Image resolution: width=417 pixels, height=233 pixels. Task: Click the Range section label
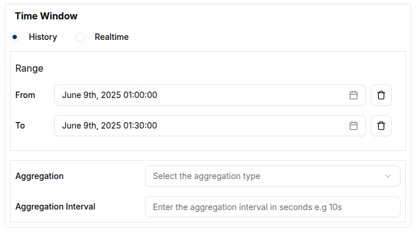pyautogui.click(x=29, y=68)
